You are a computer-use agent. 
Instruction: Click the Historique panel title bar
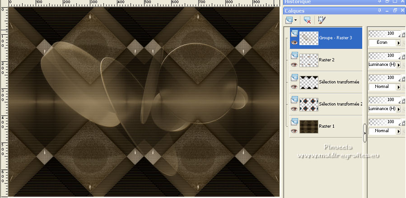click(345, 2)
